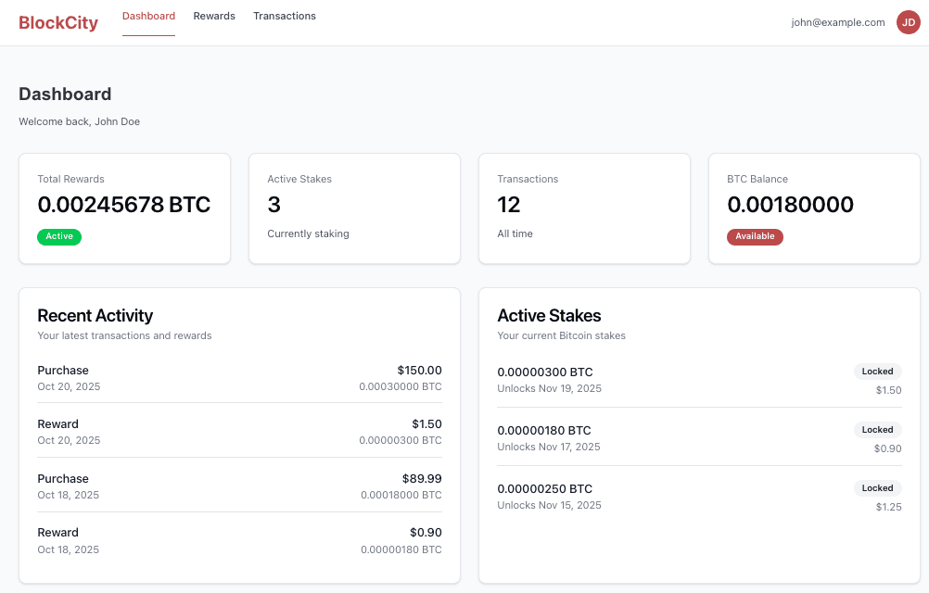Screen dimensions: 929x593
Task: Click the Active status badge
Action: coord(58,236)
